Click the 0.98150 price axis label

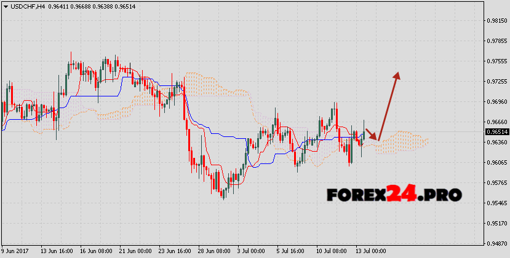[x=496, y=21]
